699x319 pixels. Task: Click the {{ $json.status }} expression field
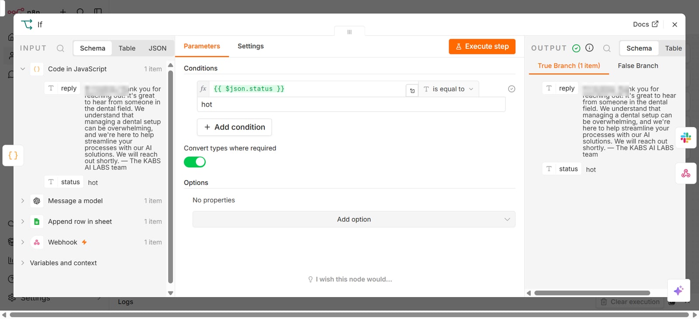click(x=308, y=89)
